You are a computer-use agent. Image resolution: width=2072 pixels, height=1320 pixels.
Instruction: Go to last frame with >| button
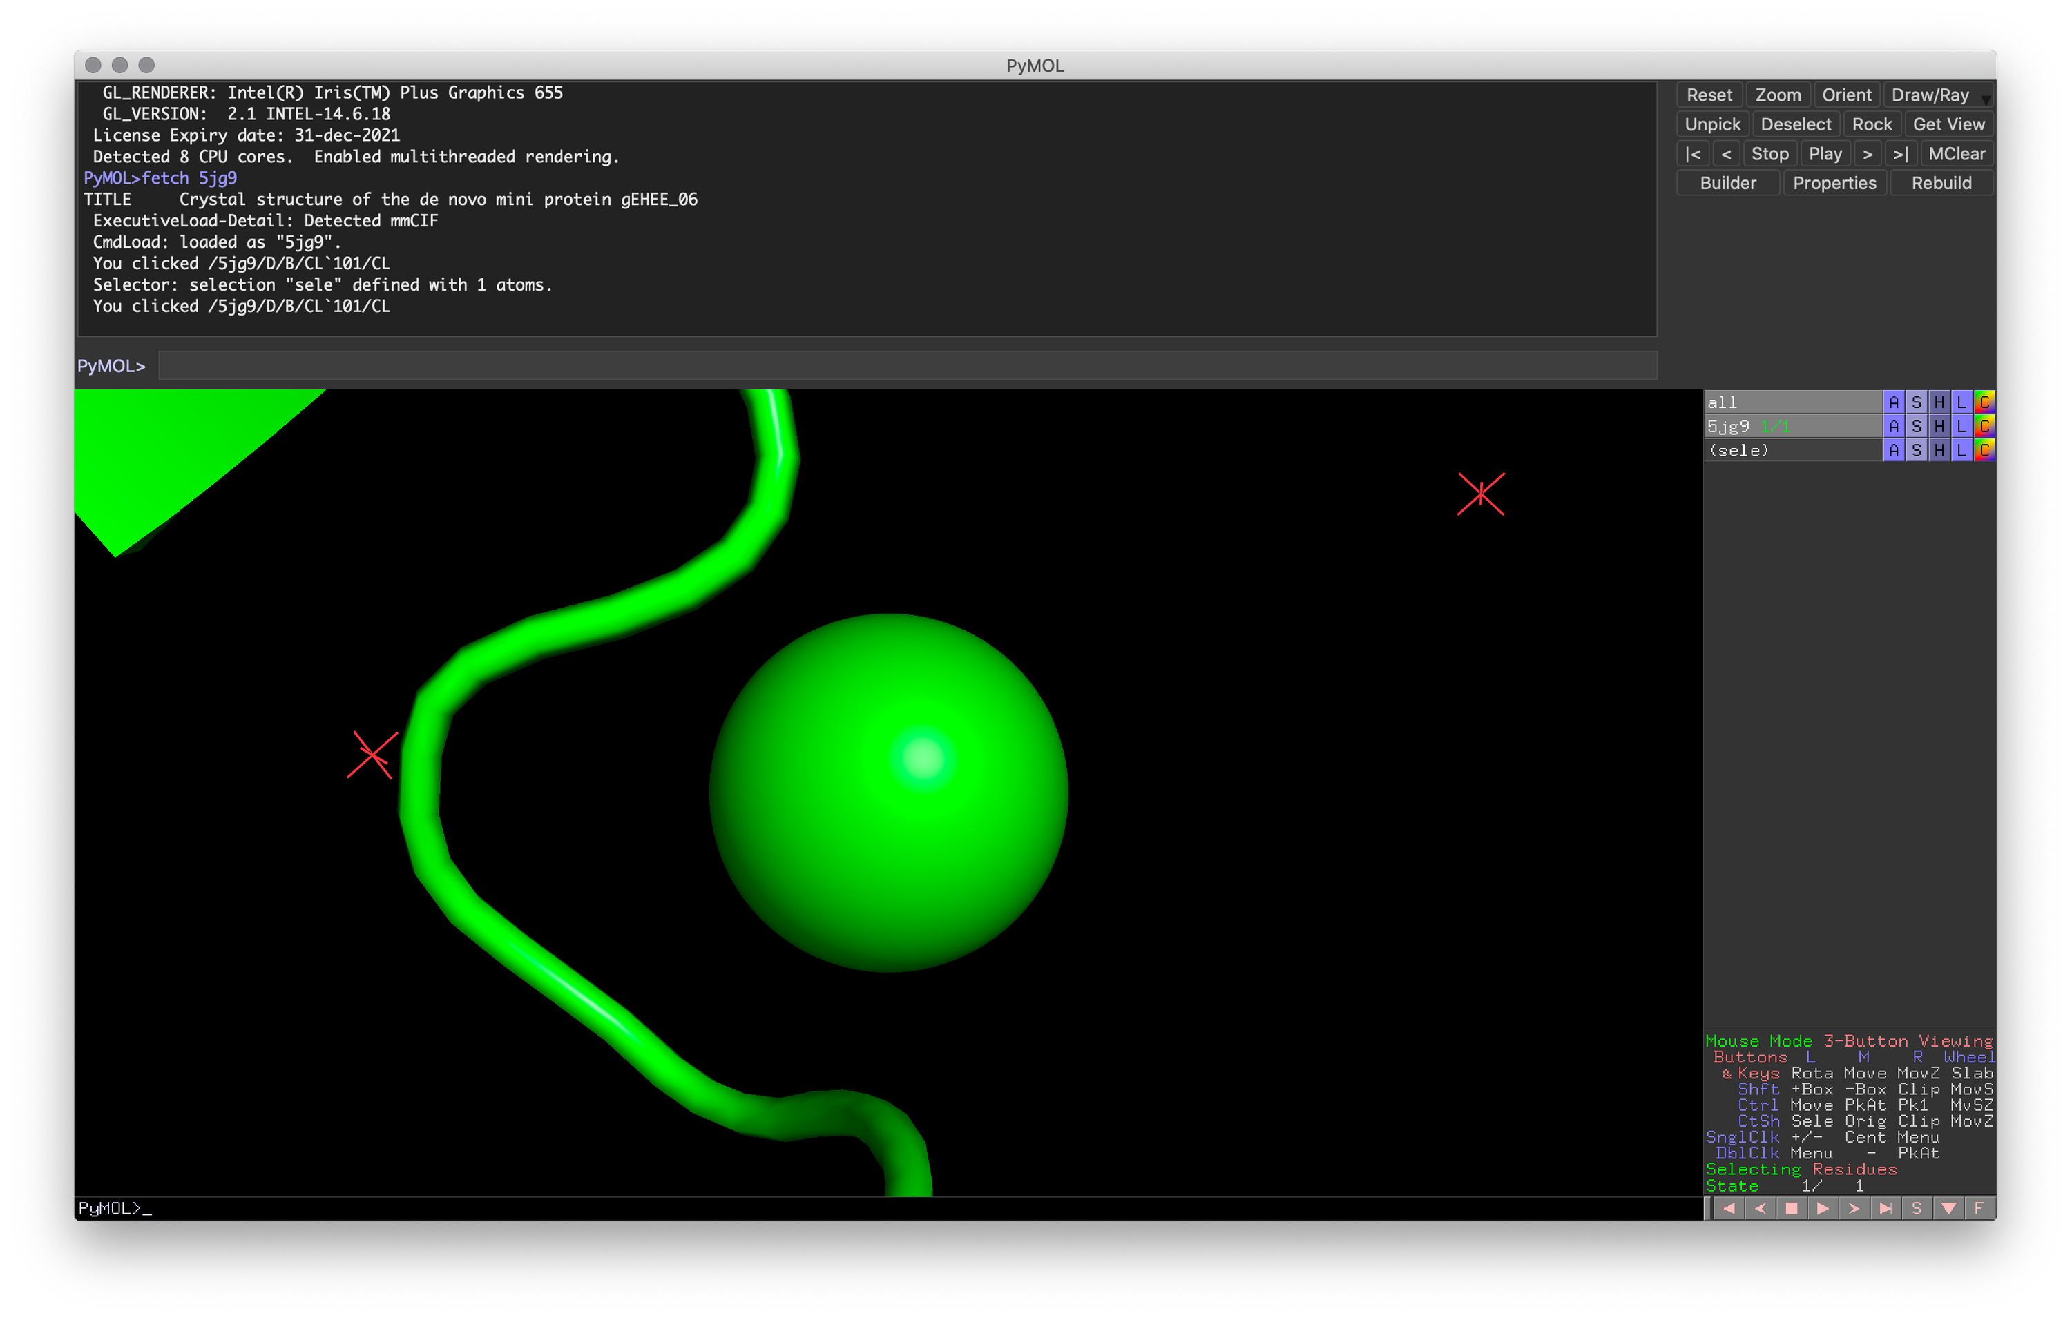(1901, 153)
